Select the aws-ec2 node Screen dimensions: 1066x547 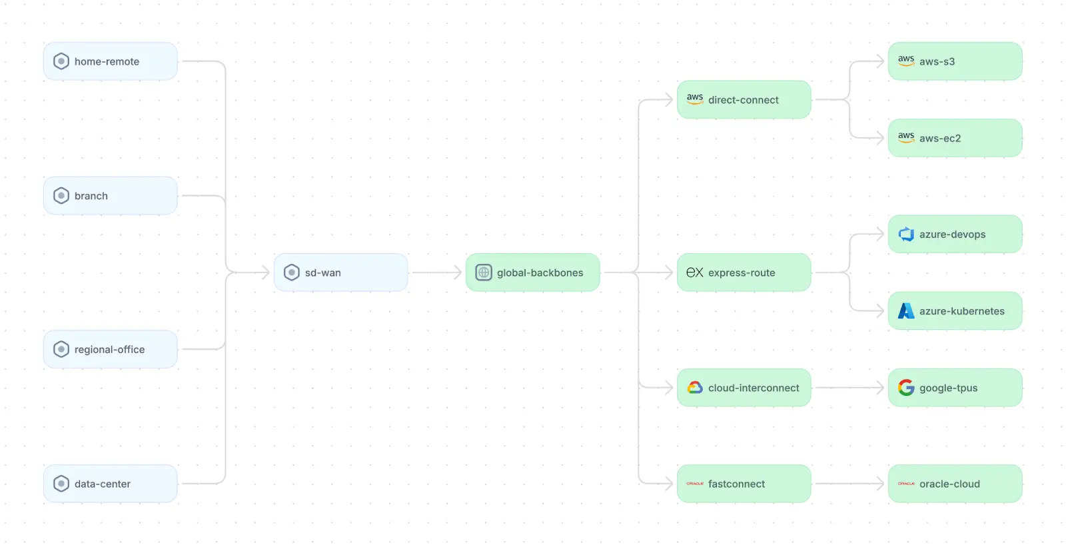click(955, 138)
